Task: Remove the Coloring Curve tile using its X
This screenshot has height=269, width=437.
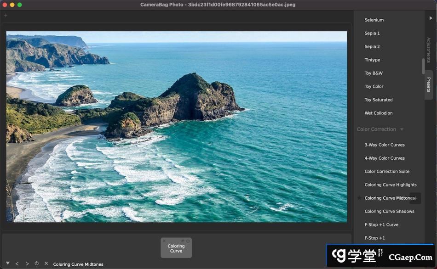Action: pyautogui.click(x=164, y=241)
